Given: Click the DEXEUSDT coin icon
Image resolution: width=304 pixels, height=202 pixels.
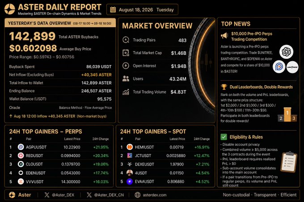Looking at the screenshot, I should [x=130, y=164].
